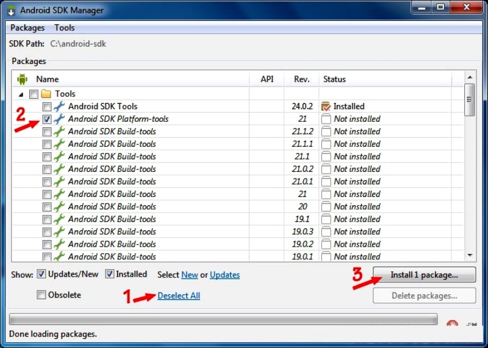Click status icon in Build-tools 19.0.2 row

(326, 244)
